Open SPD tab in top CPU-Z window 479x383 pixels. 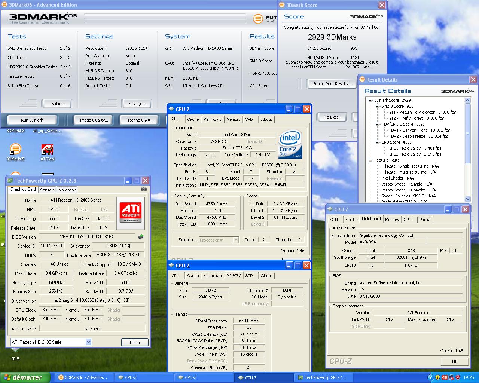tap(249, 119)
